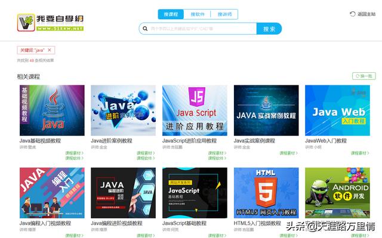Viewport: 382px width, 238px height.
Task: Open HTML5网页入门教程 thumbnail
Action: [266, 193]
